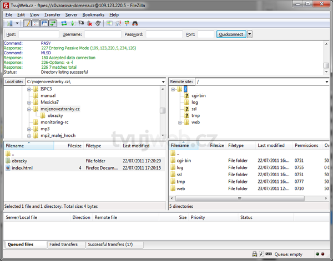Click the lock encryption icon in status bar
Screen dimensions: 333x261
click(254, 254)
